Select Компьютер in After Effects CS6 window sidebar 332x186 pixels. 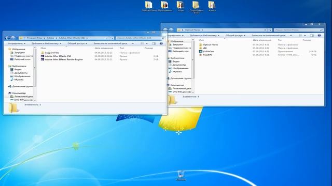17,93
